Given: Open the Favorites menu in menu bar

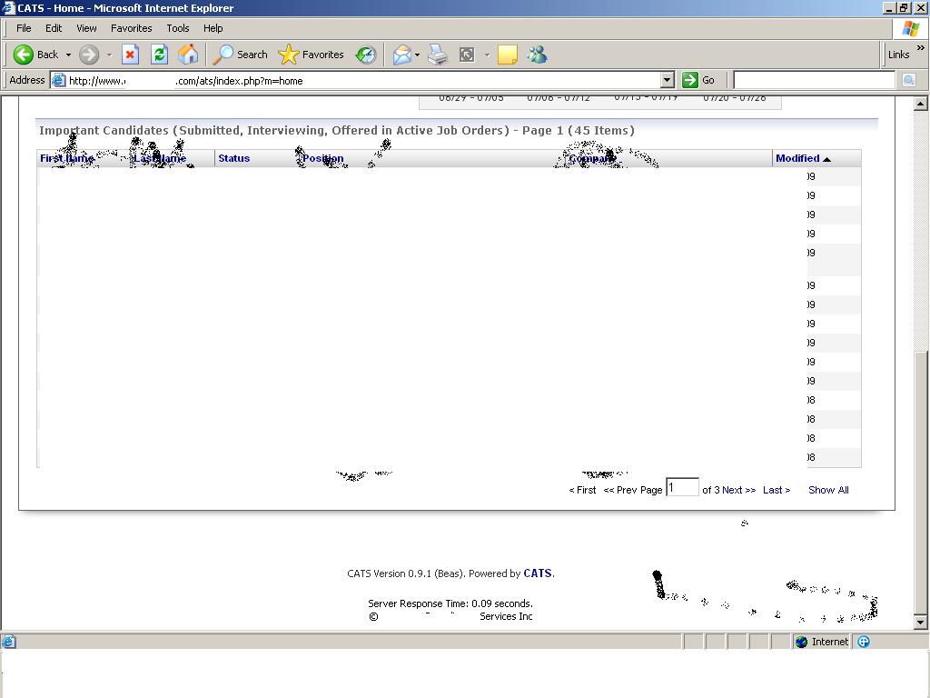Looking at the screenshot, I should click(131, 28).
